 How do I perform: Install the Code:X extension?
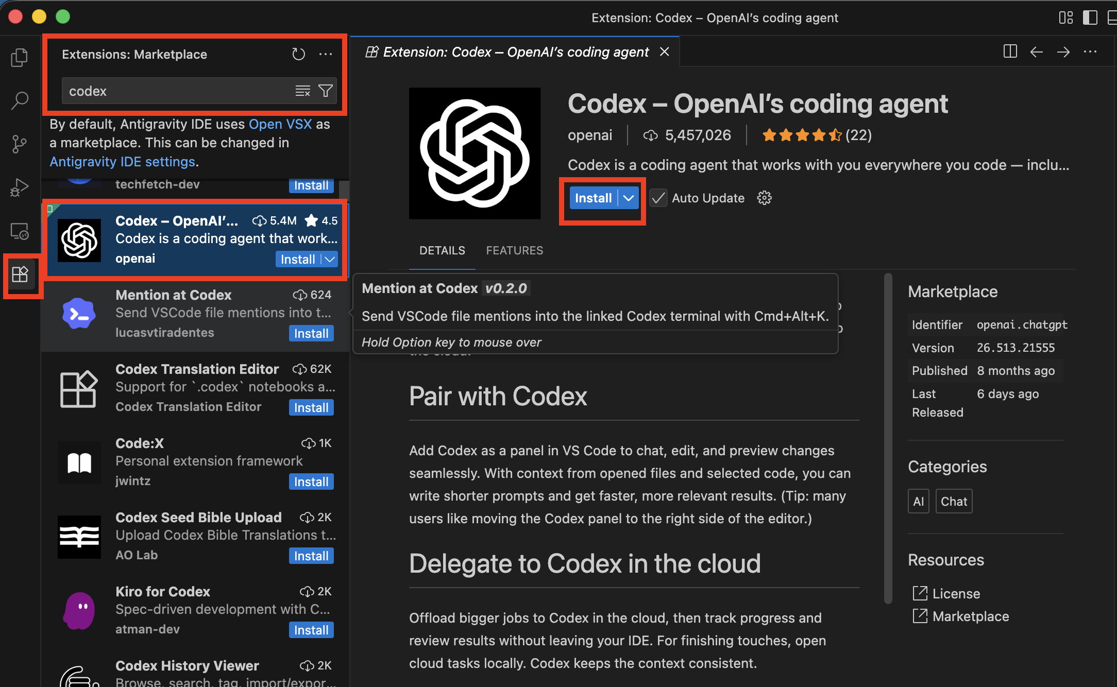tap(311, 482)
